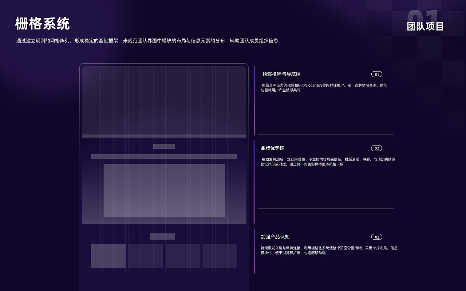Select the "加强产品认知" heading
Viewport: 466px width, 291px height.
275,237
